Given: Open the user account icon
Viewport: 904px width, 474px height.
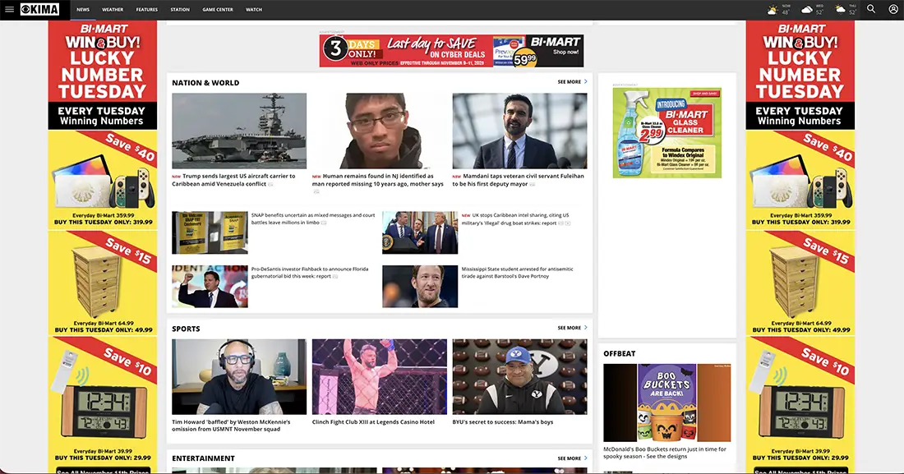Looking at the screenshot, I should click(893, 9).
